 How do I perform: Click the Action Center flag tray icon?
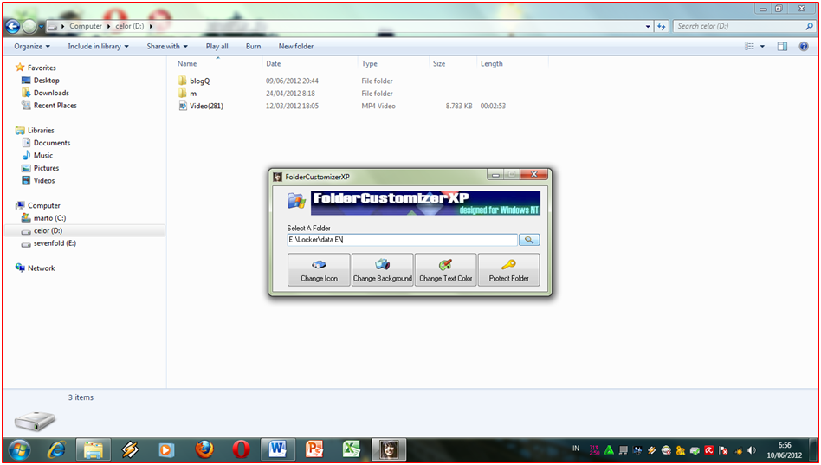[724, 449]
